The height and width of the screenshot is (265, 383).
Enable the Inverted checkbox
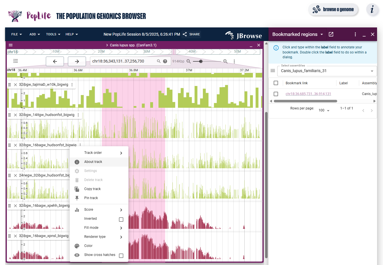tap(121, 219)
